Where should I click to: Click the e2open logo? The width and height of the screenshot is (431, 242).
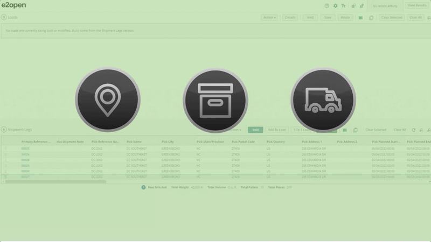coord(13,5)
